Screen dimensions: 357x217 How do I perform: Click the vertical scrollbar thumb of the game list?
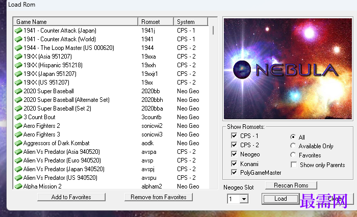tap(213, 31)
